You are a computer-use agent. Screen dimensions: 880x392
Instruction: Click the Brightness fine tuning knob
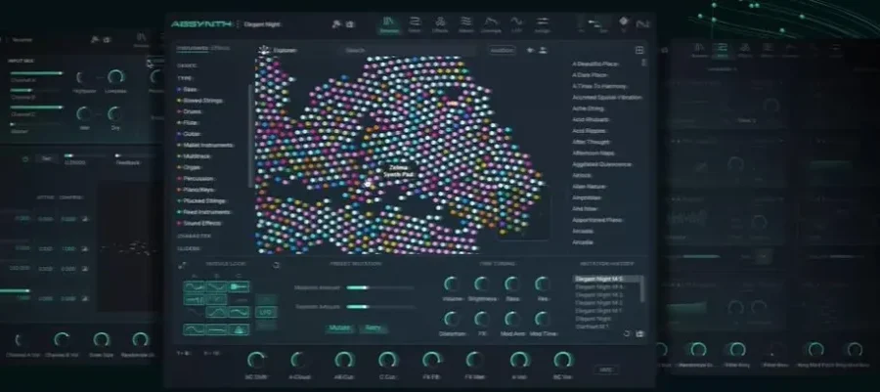pyautogui.click(x=481, y=283)
